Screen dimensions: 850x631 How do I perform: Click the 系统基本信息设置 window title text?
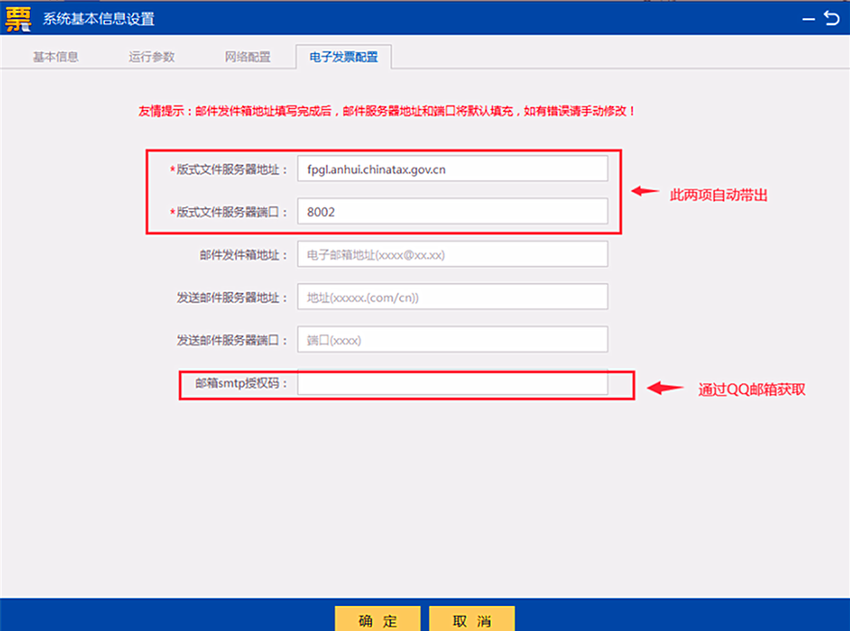pyautogui.click(x=98, y=19)
